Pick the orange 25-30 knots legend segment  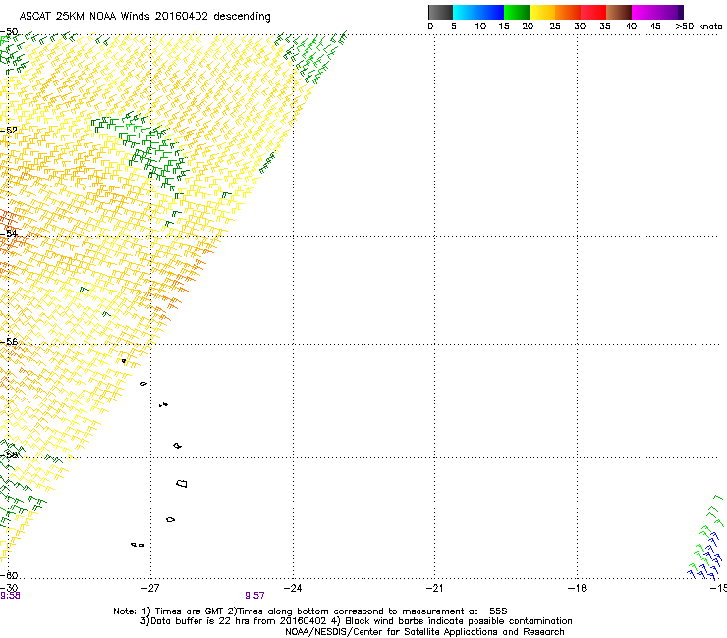(568, 12)
